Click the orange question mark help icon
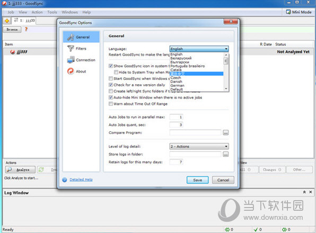The width and height of the screenshot is (316, 233). point(26,29)
